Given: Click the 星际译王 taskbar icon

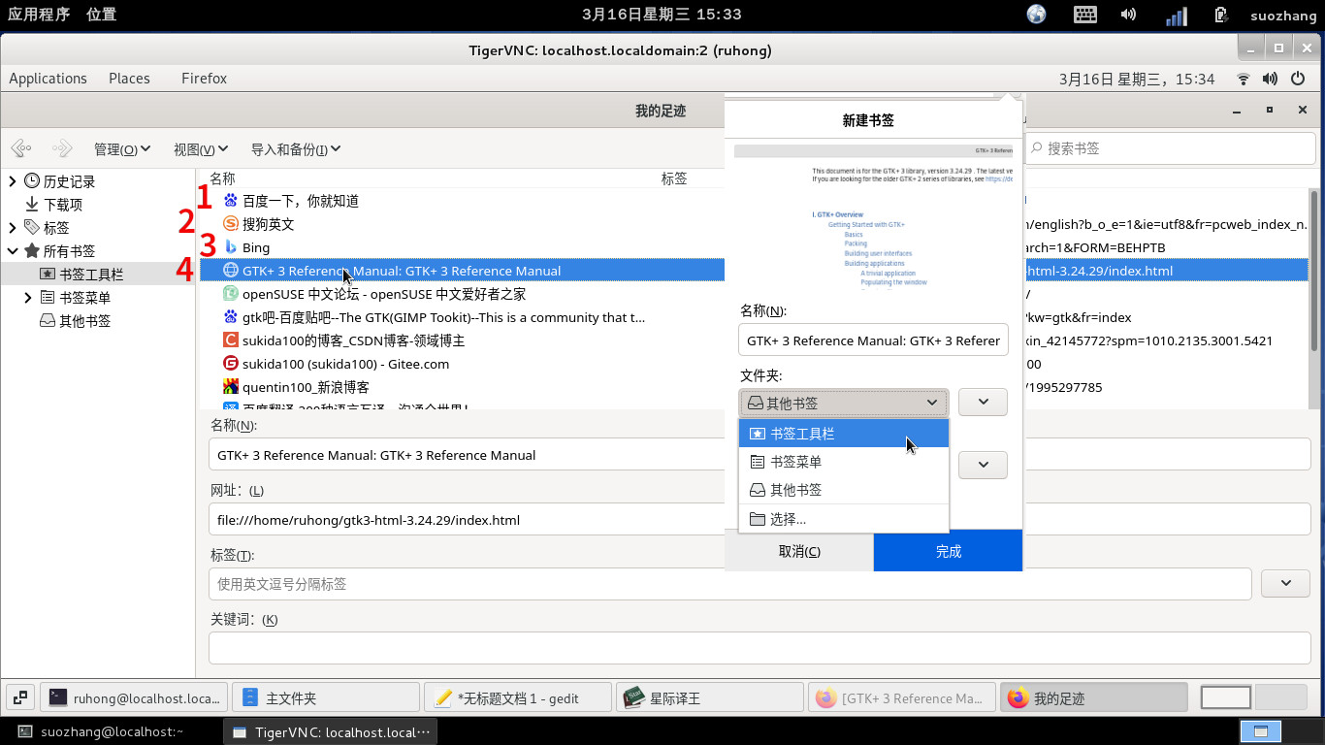Looking at the screenshot, I should [710, 697].
